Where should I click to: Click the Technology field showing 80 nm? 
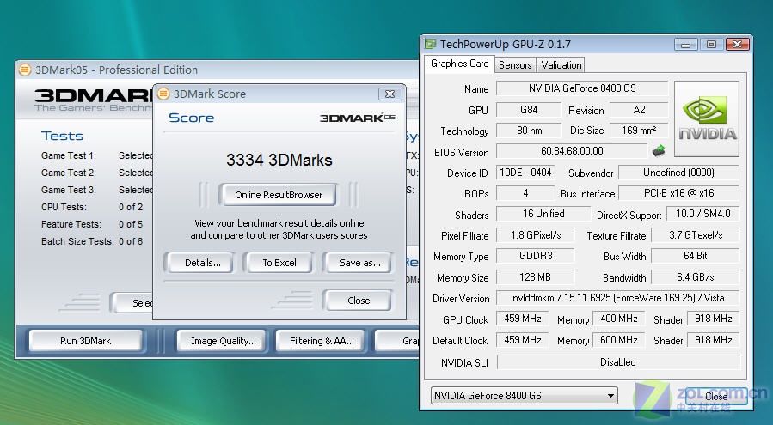coord(529,131)
